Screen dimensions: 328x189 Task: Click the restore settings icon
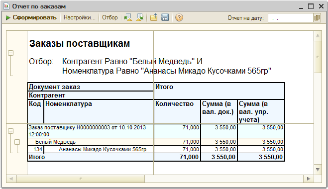[x=128, y=17]
